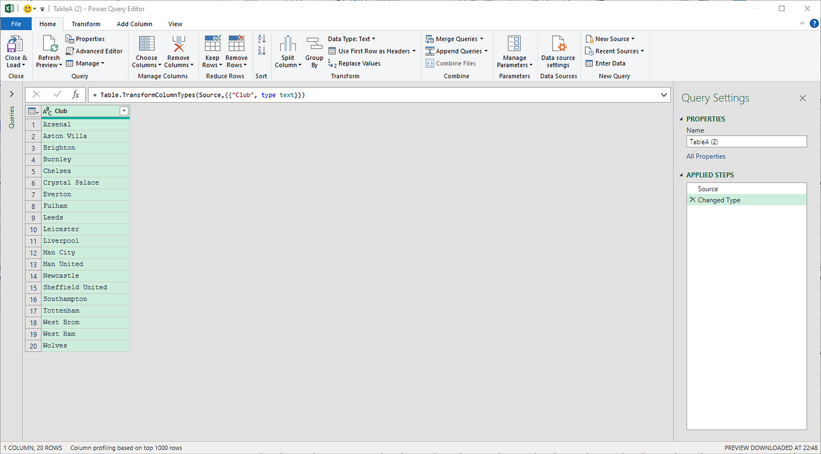Screen dimensions: 821x454
Task: Expand the New Source dropdown
Action: point(611,39)
